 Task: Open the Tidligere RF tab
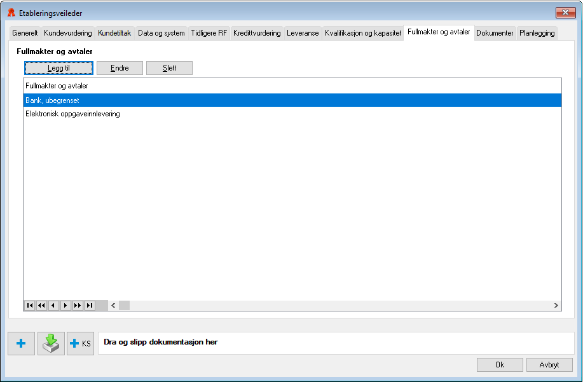pyautogui.click(x=209, y=33)
